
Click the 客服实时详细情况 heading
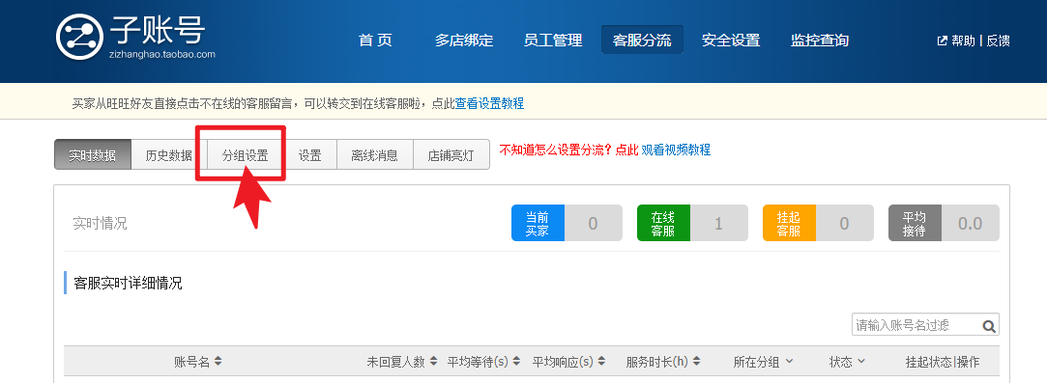point(128,284)
